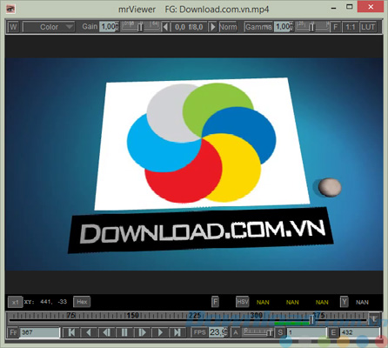Click the audio volume slider
The width and height of the screenshot is (388, 348).
[258, 332]
